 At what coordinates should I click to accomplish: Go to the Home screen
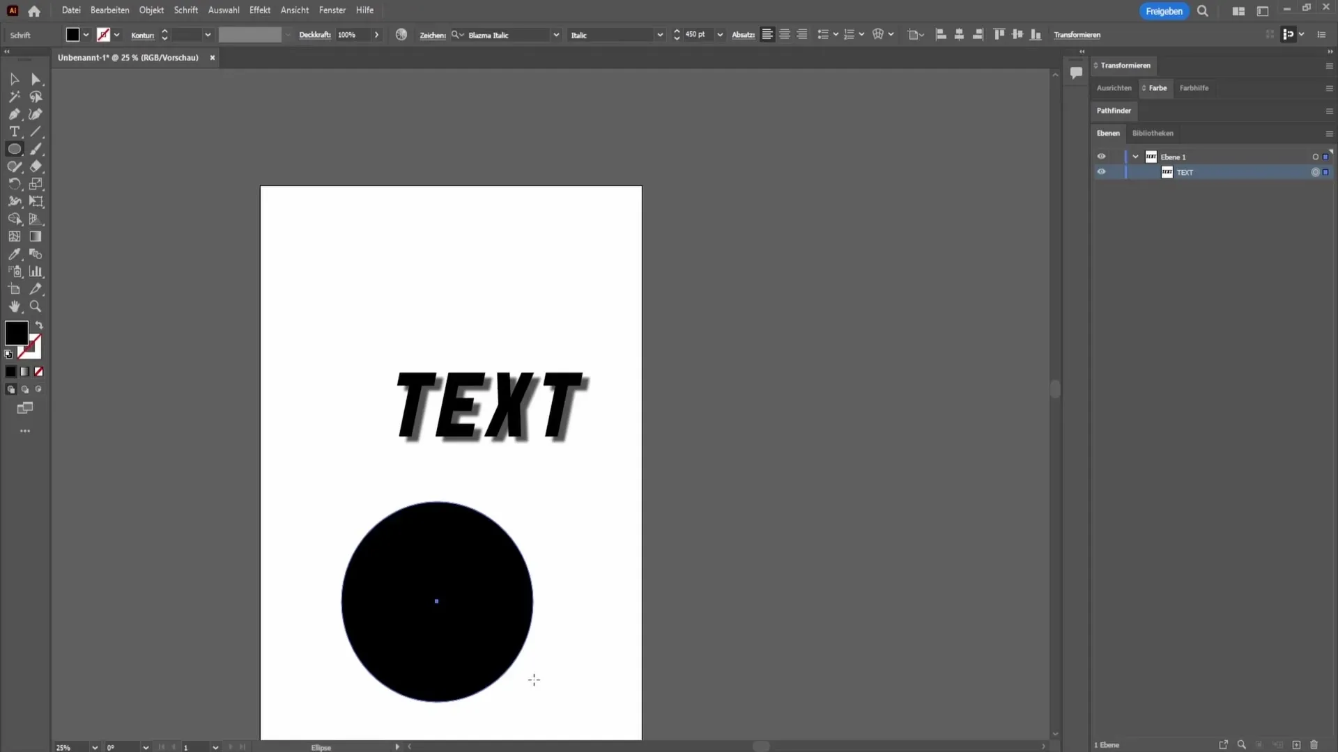(x=34, y=10)
